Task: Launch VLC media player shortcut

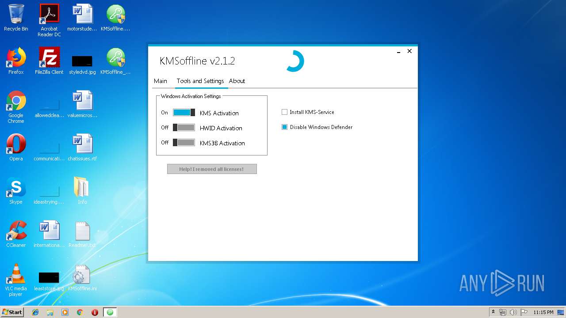Action: [16, 280]
